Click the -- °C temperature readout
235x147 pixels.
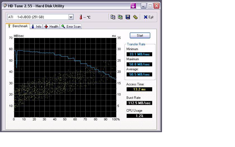[87, 17]
